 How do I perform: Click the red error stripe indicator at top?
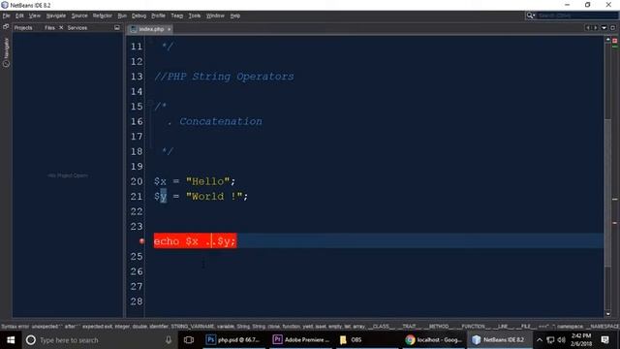[615, 41]
